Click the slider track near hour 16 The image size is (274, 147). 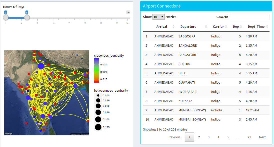tap(85, 18)
